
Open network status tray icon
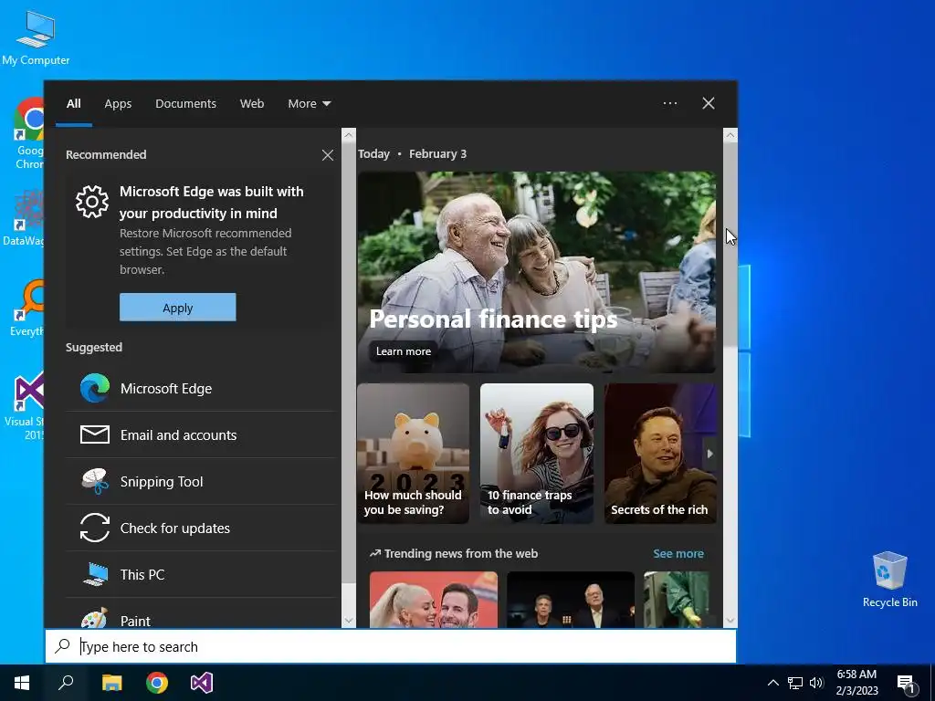795,683
